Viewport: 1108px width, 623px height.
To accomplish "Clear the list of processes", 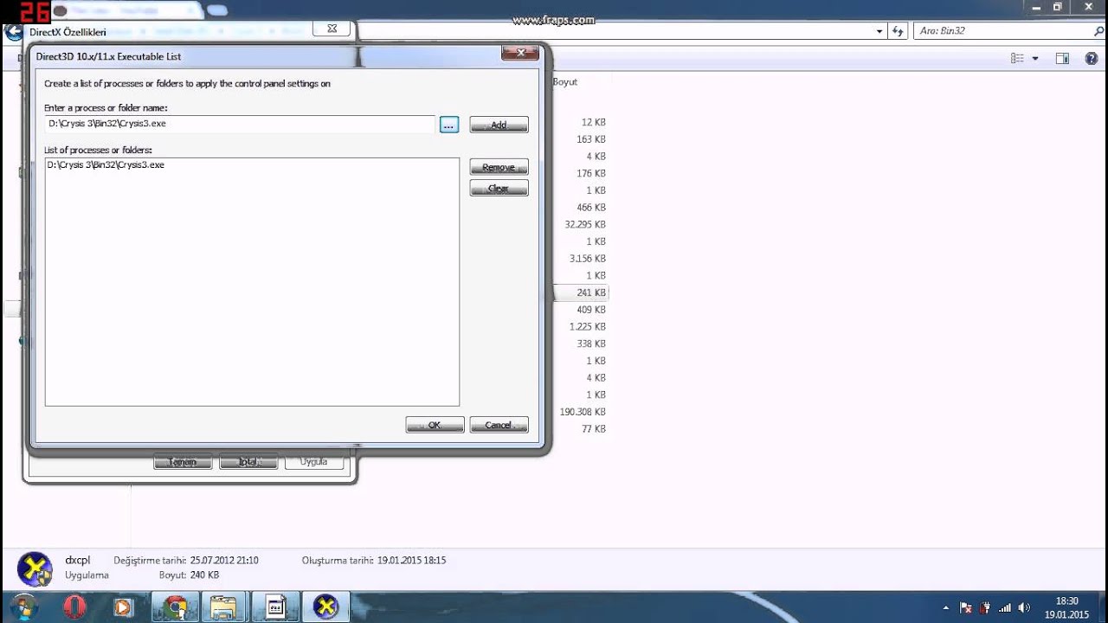I will [x=499, y=188].
